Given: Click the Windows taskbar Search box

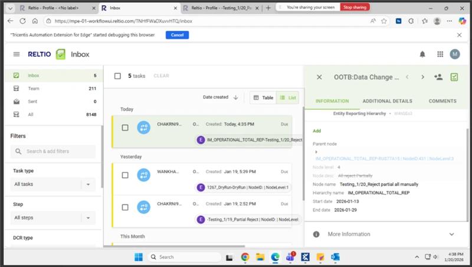Looking at the screenshot, I should [184, 257].
